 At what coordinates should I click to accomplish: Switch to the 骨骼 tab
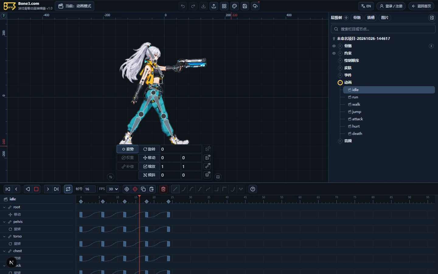coord(357,18)
